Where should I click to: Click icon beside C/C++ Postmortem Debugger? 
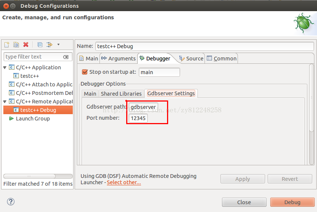click(12, 93)
